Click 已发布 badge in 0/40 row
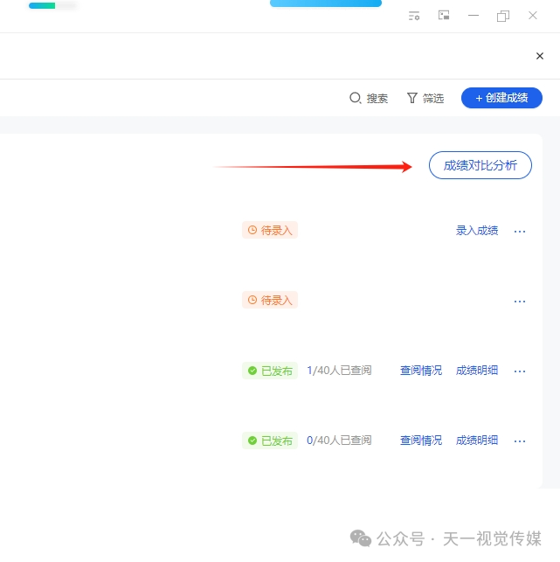Screen dimensions: 560x562 pyautogui.click(x=270, y=441)
